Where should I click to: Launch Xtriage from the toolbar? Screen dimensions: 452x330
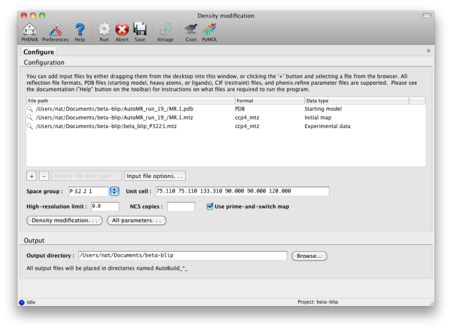coord(165,29)
